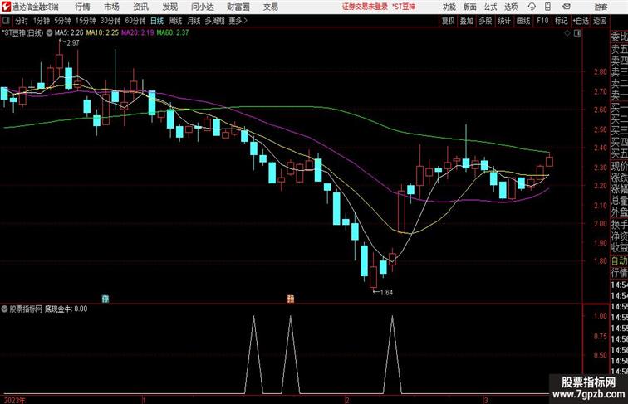Switch to 月线 monthly period

[194, 21]
